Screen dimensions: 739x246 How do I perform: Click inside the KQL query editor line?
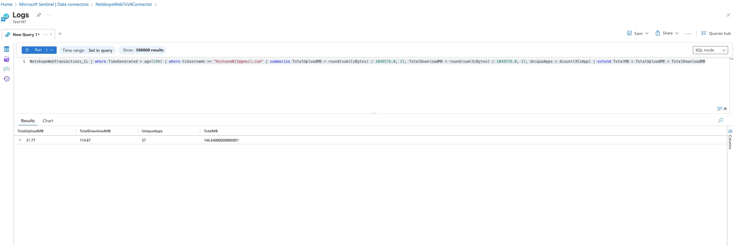pos(367,62)
